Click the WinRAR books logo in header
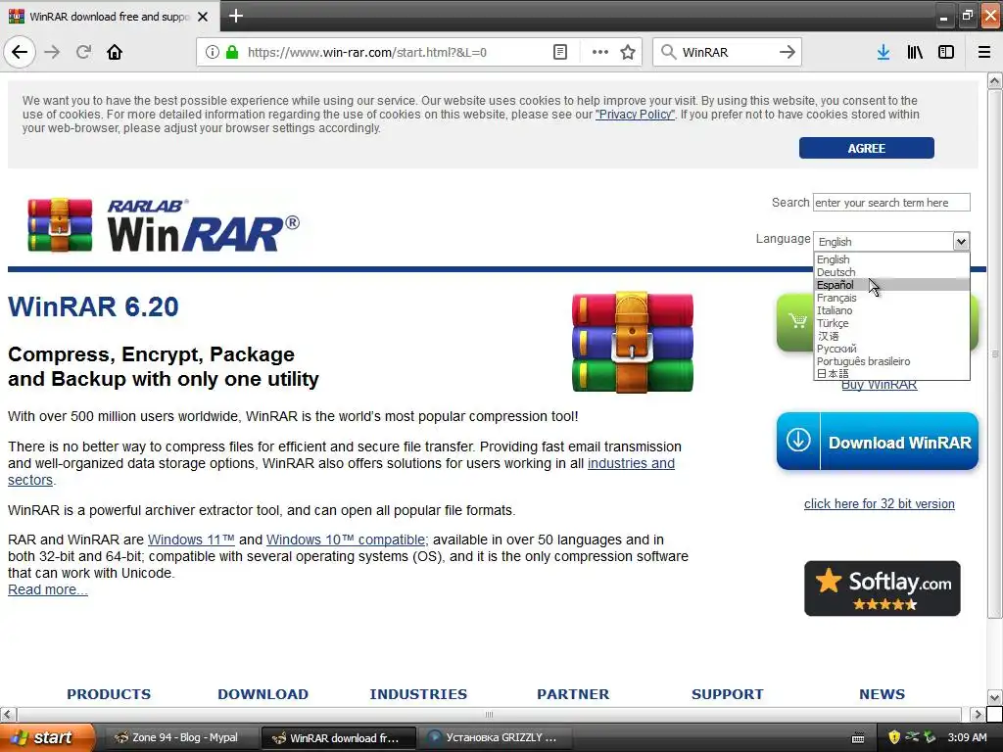Screen dimensions: 1003x752 tap(60, 225)
